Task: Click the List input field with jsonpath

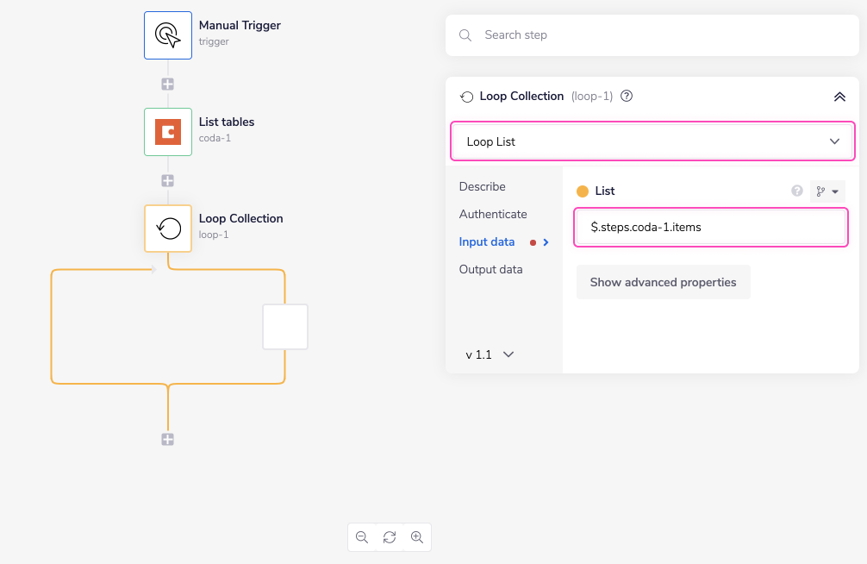Action: tap(711, 228)
